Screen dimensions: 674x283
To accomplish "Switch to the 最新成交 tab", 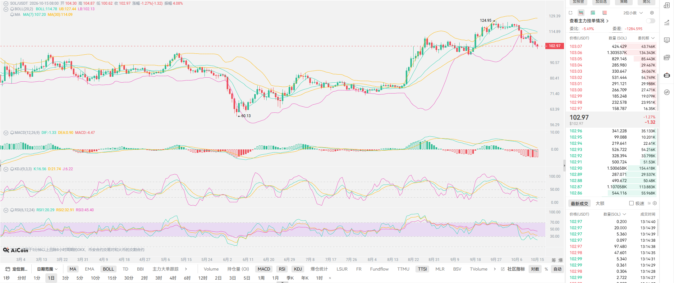I will click(580, 203).
